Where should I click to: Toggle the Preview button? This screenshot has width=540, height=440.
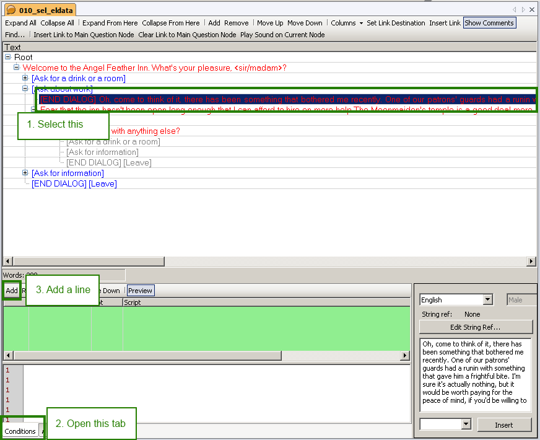click(x=140, y=291)
